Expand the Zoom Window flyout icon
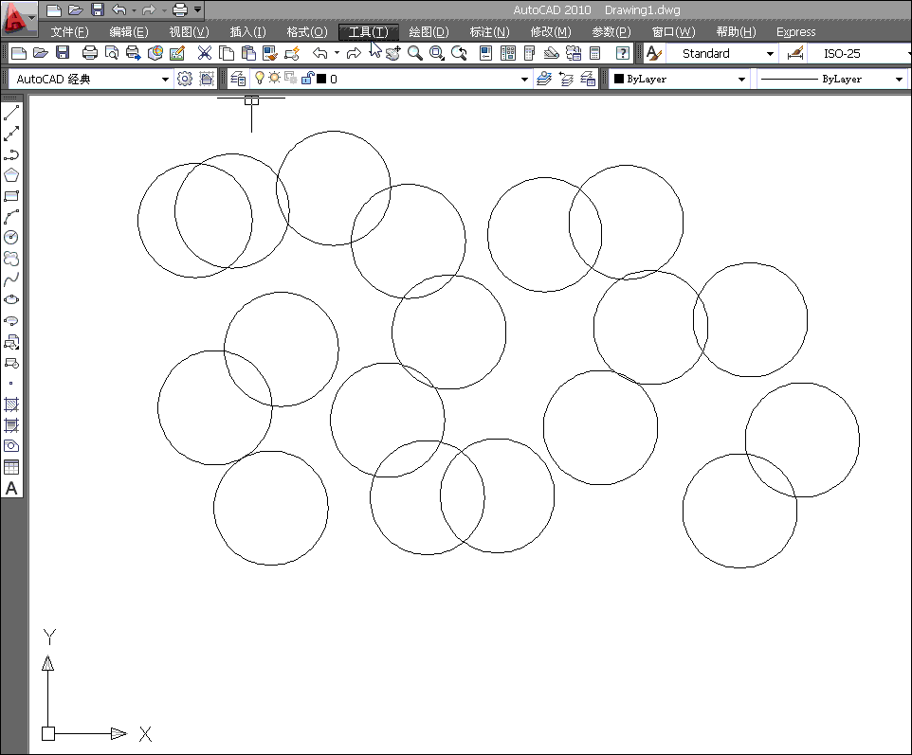Screen dimensions: 912x755 pos(437,53)
